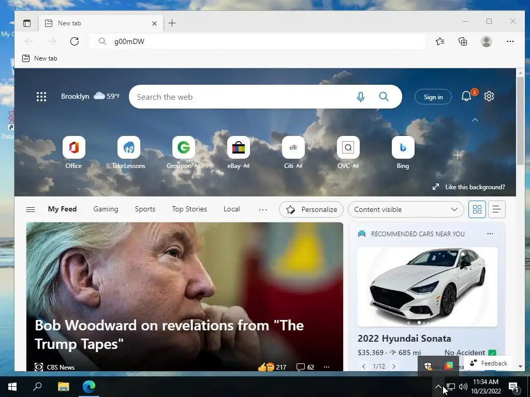This screenshot has width=530, height=397.
Task: Open Bob Woodward Trump Tapes article
Action: 169,334
